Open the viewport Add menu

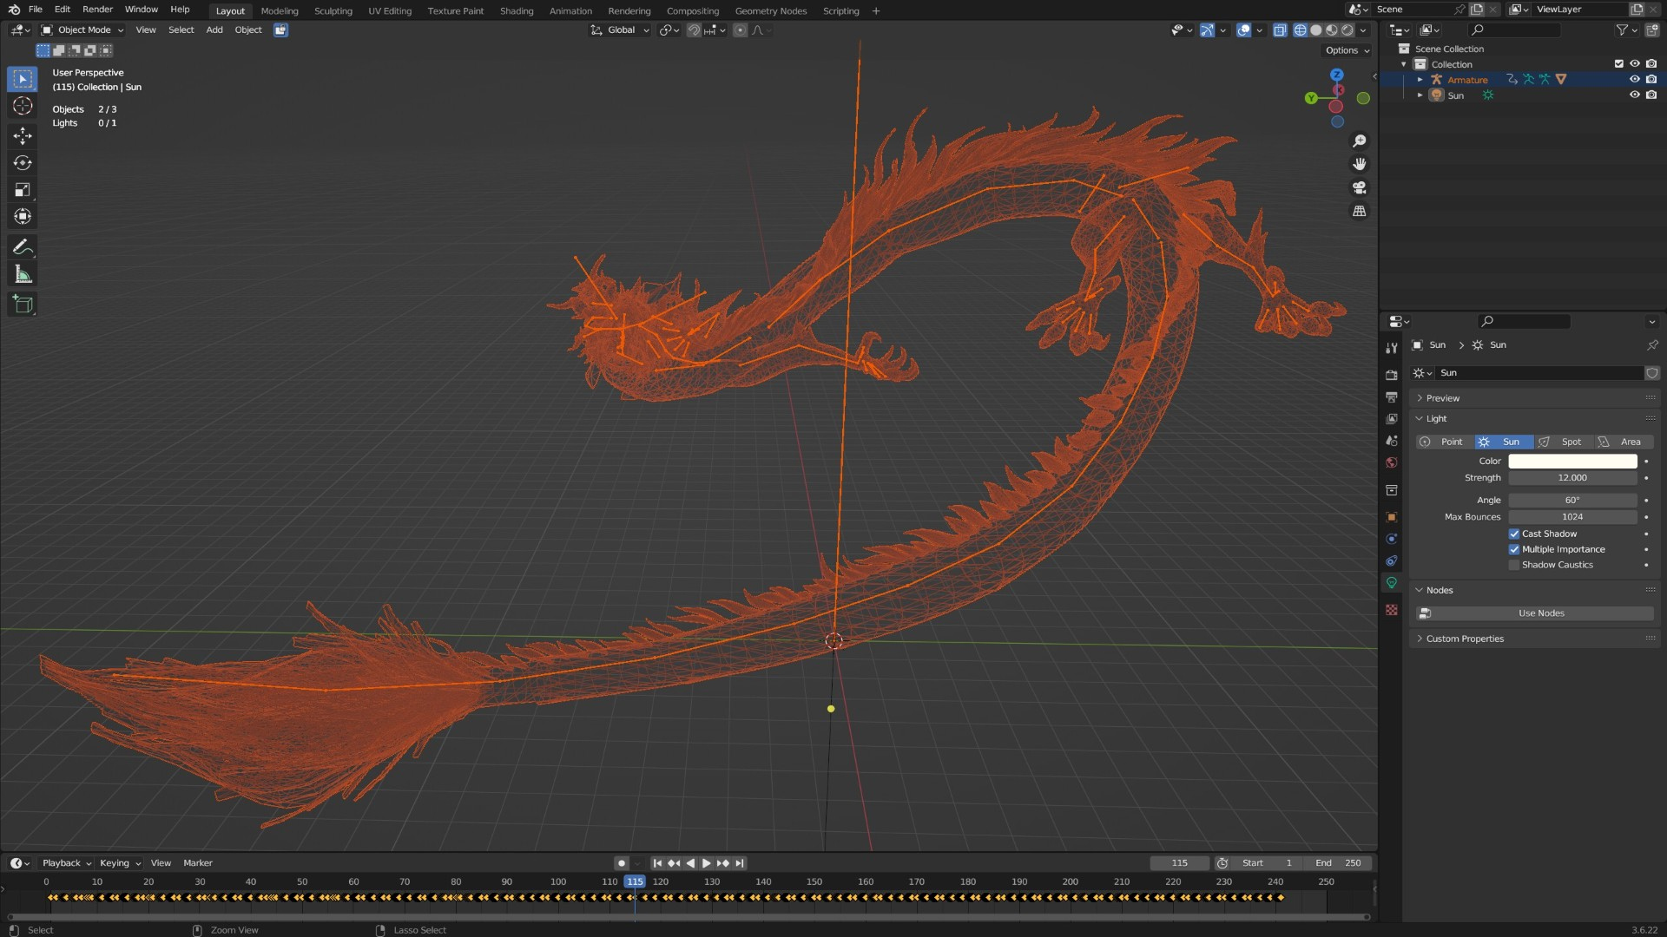[x=214, y=30]
